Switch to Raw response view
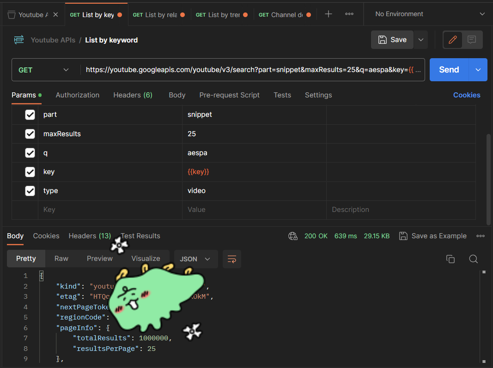The width and height of the screenshot is (493, 368). pos(61,259)
